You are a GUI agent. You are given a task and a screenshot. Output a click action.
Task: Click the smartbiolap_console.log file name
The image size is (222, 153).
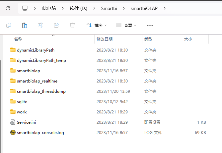(40, 133)
